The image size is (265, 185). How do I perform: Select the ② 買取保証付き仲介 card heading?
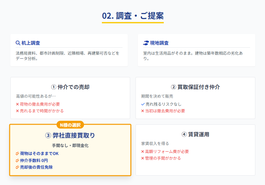pyautogui.click(x=195, y=87)
